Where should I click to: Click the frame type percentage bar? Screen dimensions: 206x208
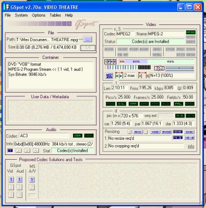tap(156, 61)
